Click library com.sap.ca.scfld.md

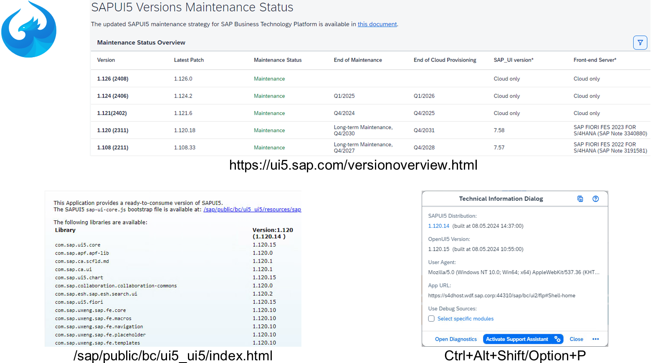click(82, 261)
